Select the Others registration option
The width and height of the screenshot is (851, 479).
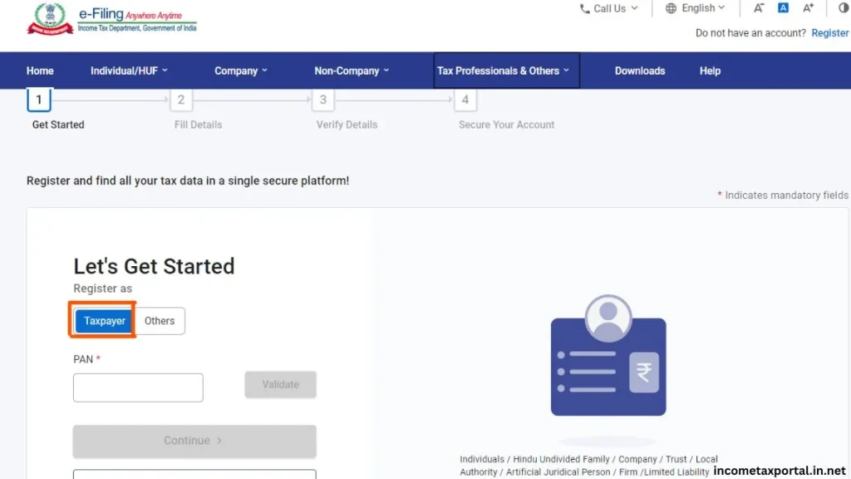click(x=160, y=320)
